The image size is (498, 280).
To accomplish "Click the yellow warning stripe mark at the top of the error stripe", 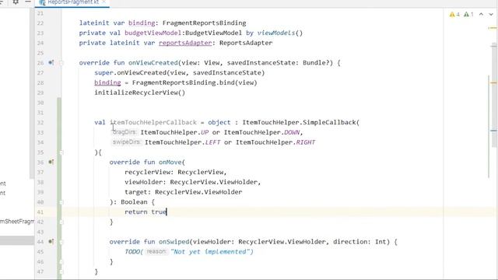I will (x=493, y=28).
